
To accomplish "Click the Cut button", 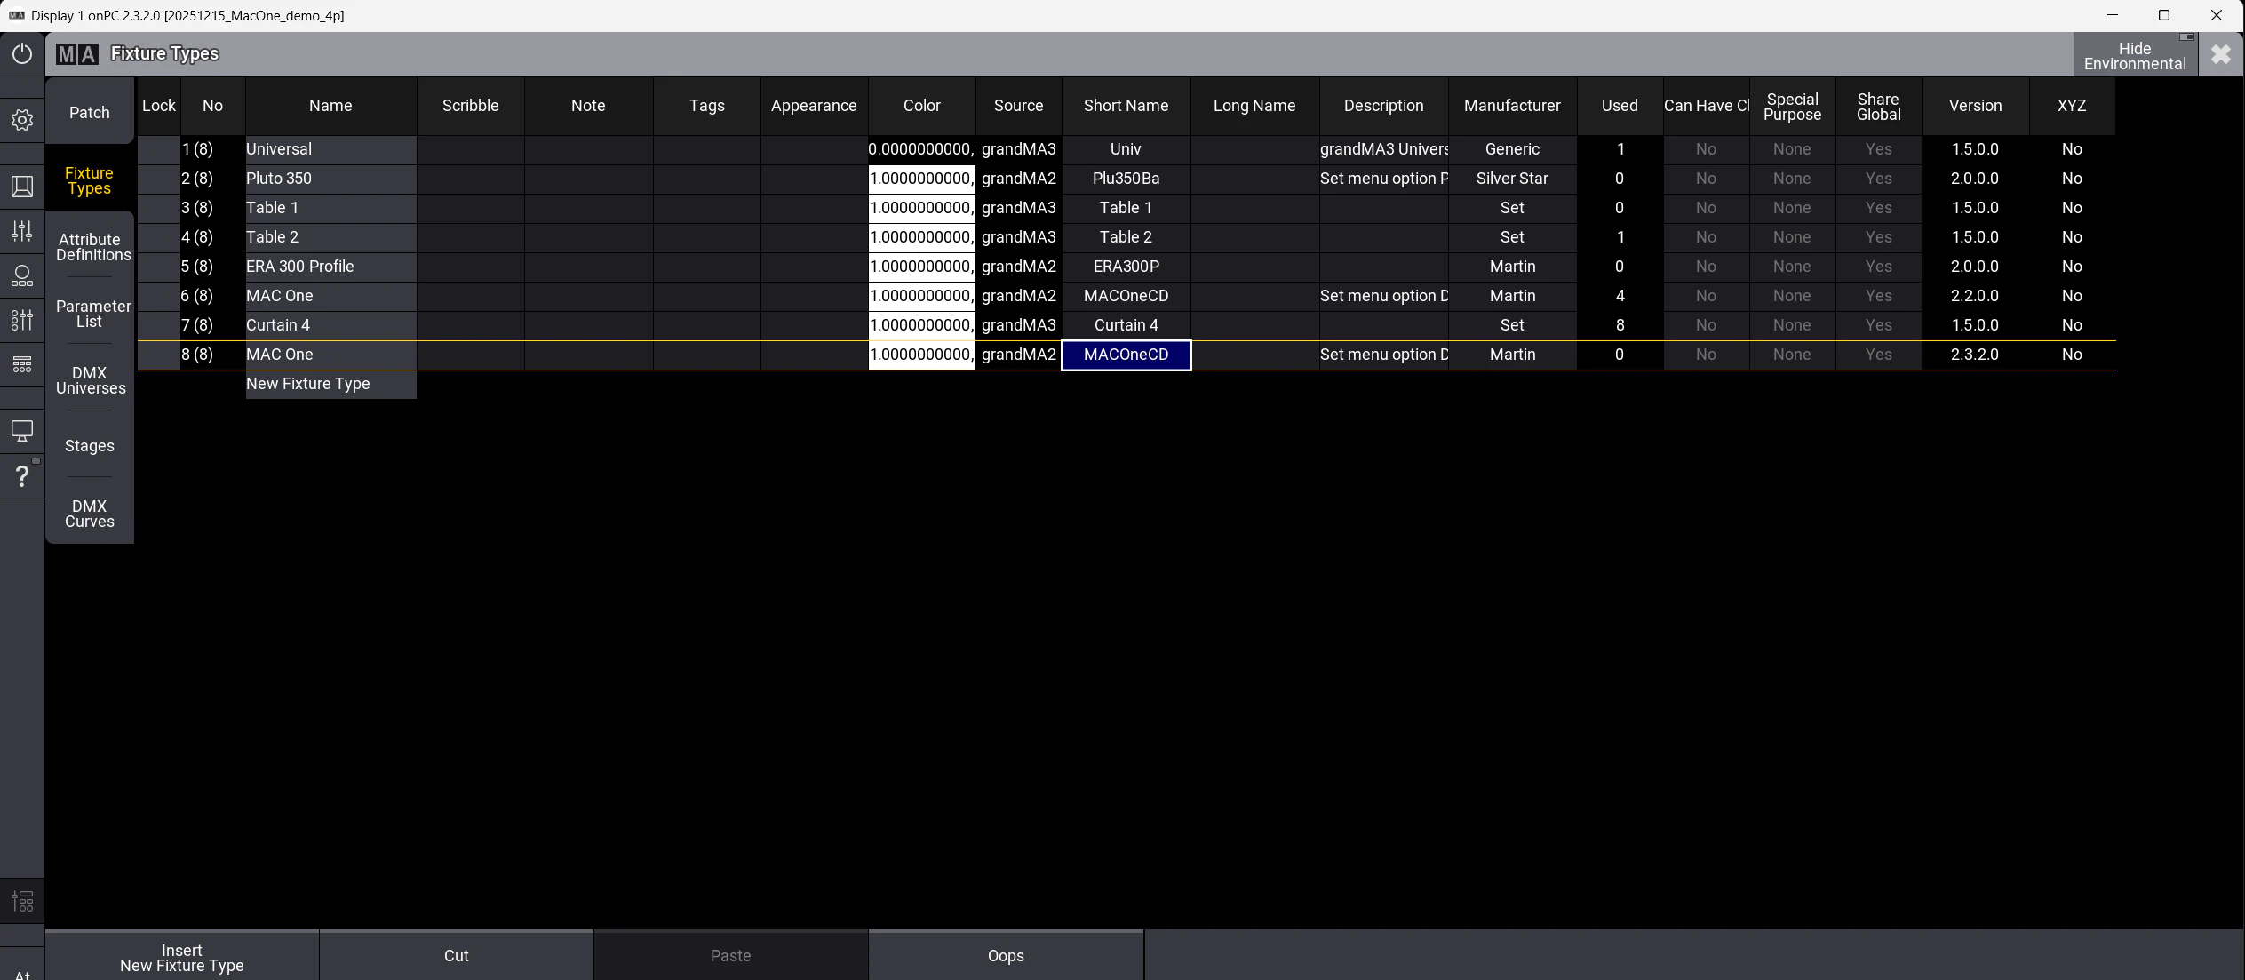I will 457,956.
